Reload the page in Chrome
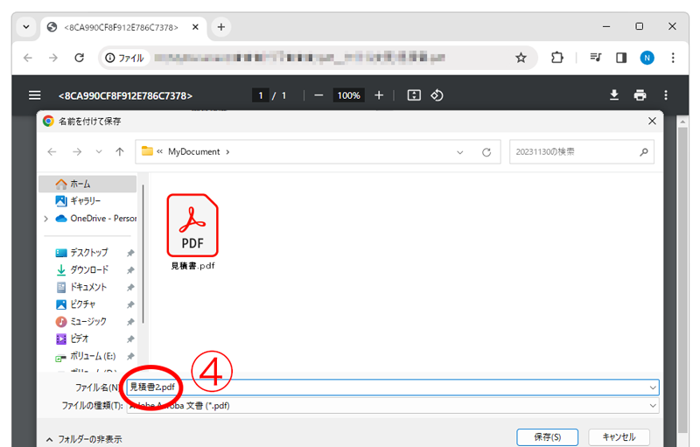 click(80, 58)
